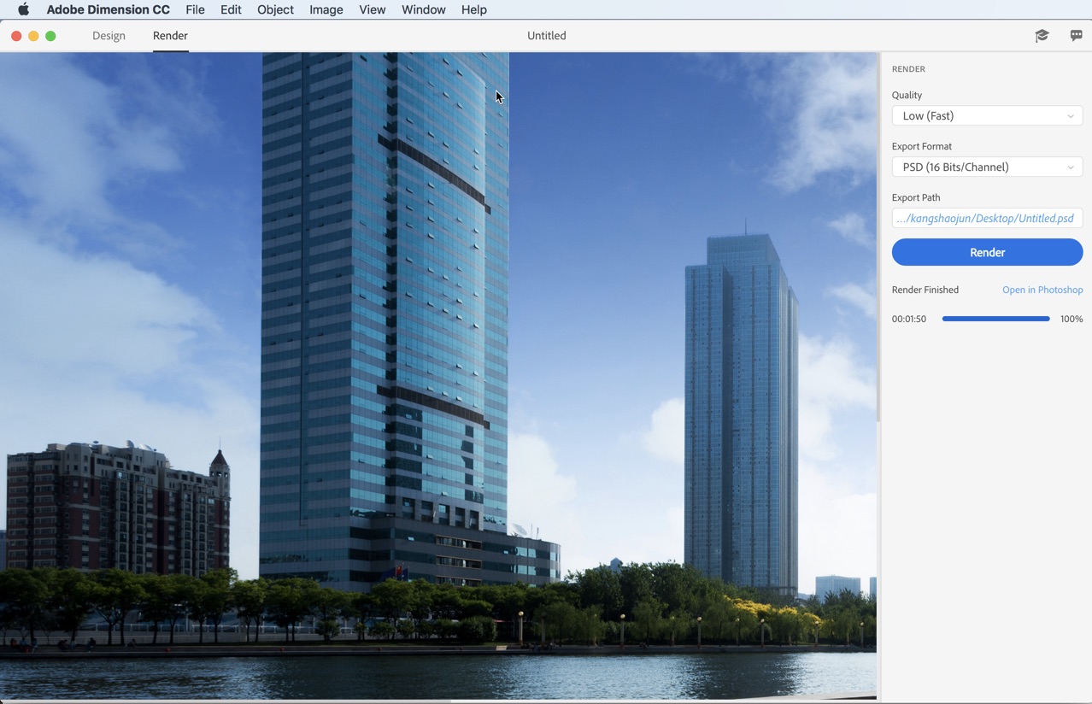Image resolution: width=1092 pixels, height=704 pixels.
Task: Open the View menu
Action: (x=372, y=9)
